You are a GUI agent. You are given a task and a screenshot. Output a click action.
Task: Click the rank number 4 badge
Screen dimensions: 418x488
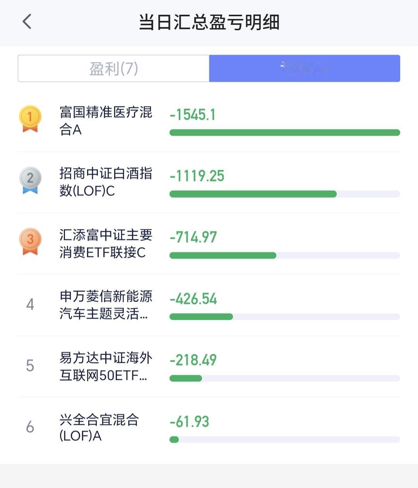coord(30,304)
